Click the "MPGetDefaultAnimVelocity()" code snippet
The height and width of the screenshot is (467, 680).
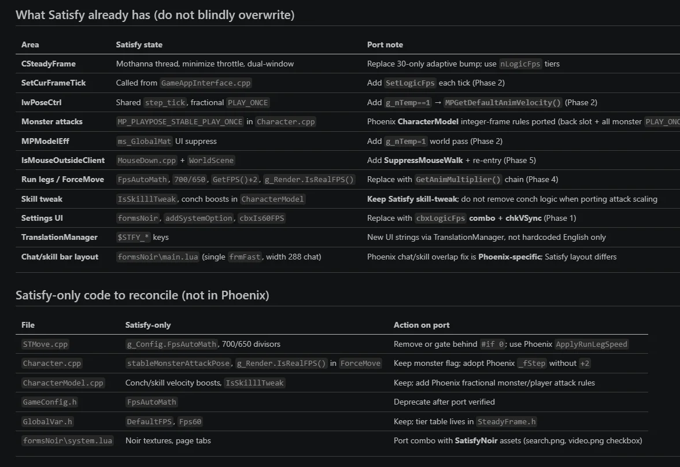503,102
